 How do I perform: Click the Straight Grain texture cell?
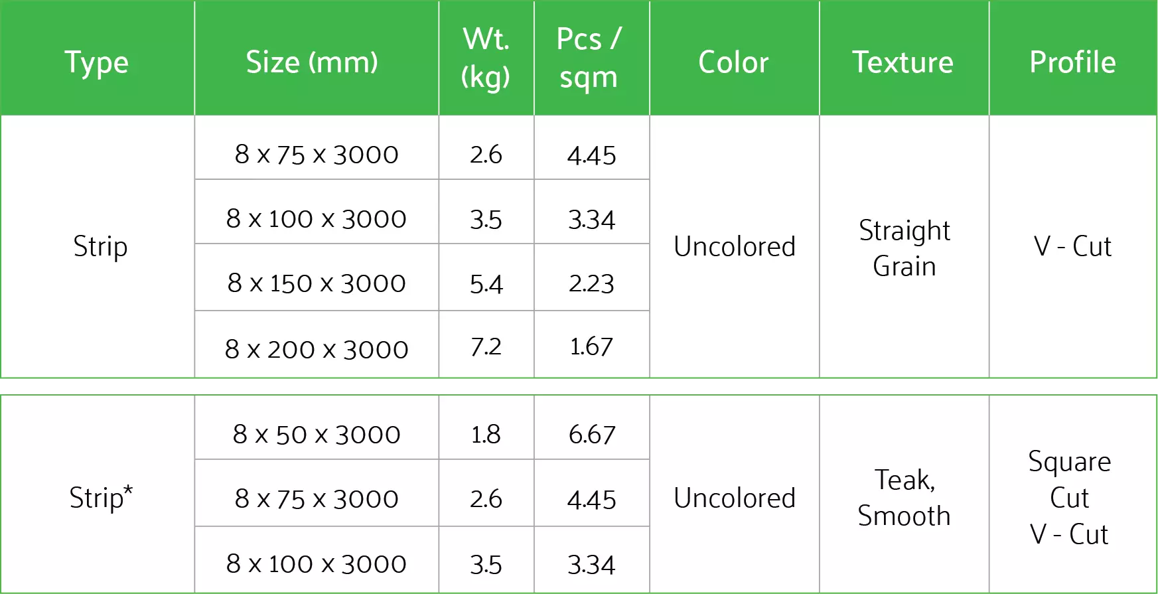[904, 248]
